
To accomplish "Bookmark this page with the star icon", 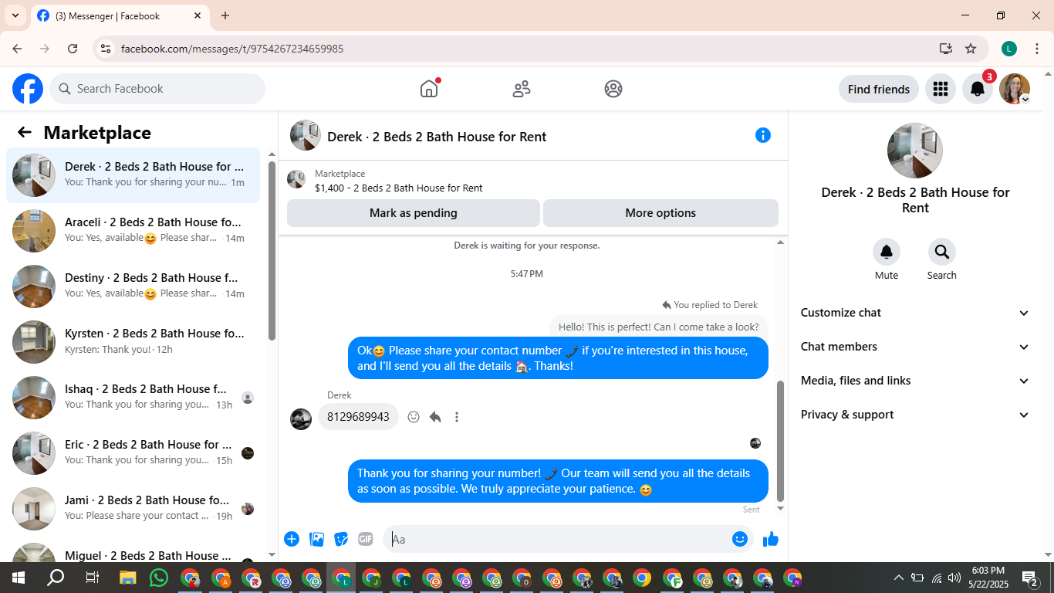I will (x=971, y=49).
